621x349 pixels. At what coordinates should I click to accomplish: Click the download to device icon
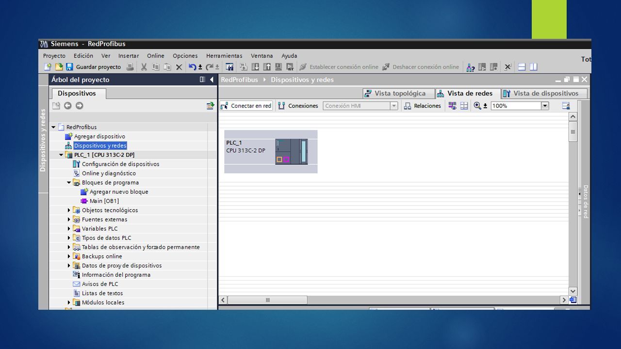pos(255,67)
